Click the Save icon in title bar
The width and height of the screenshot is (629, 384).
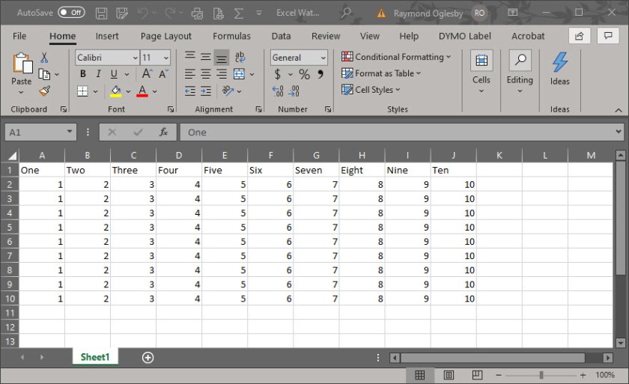click(102, 13)
